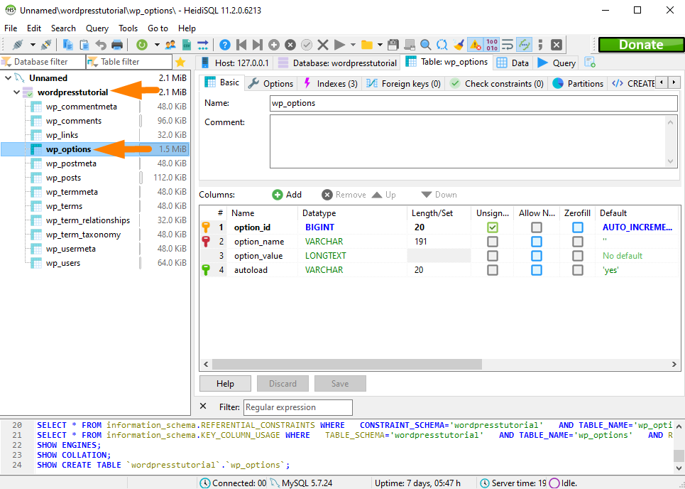Switch to Database: wordpresstutorial tab

(x=336, y=63)
